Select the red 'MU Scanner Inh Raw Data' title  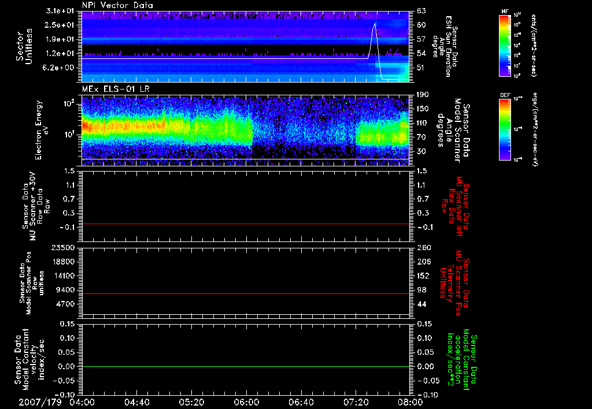(456, 206)
